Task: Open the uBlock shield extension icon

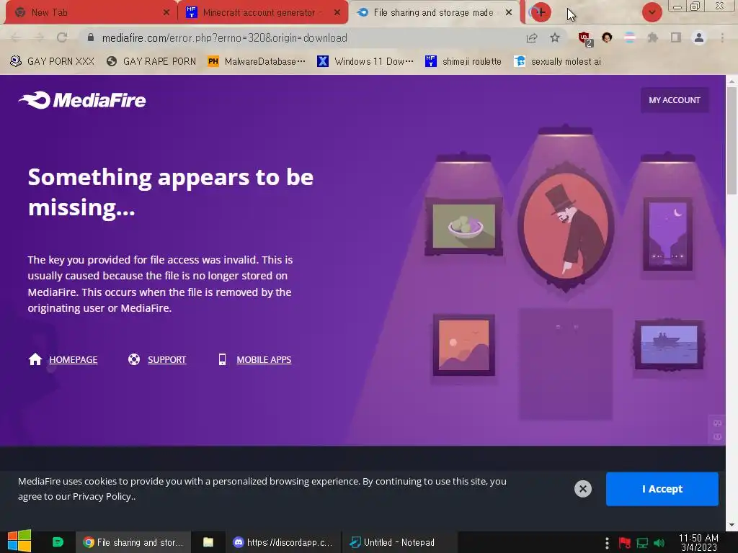Action: click(x=585, y=39)
